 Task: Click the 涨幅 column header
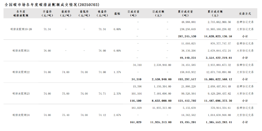click(x=117, y=13)
